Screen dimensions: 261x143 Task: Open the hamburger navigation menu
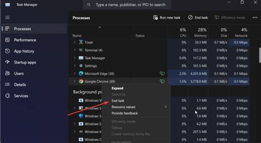8,17
